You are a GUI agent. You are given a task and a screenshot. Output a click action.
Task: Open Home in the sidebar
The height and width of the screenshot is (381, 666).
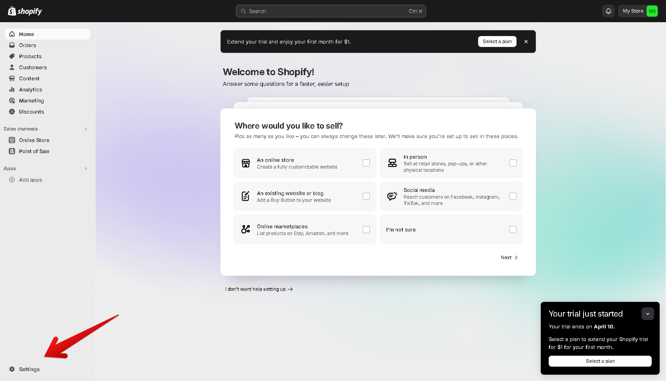(x=48, y=34)
